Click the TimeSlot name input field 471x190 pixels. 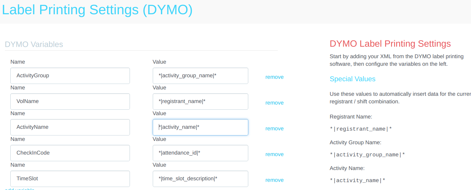point(70,179)
